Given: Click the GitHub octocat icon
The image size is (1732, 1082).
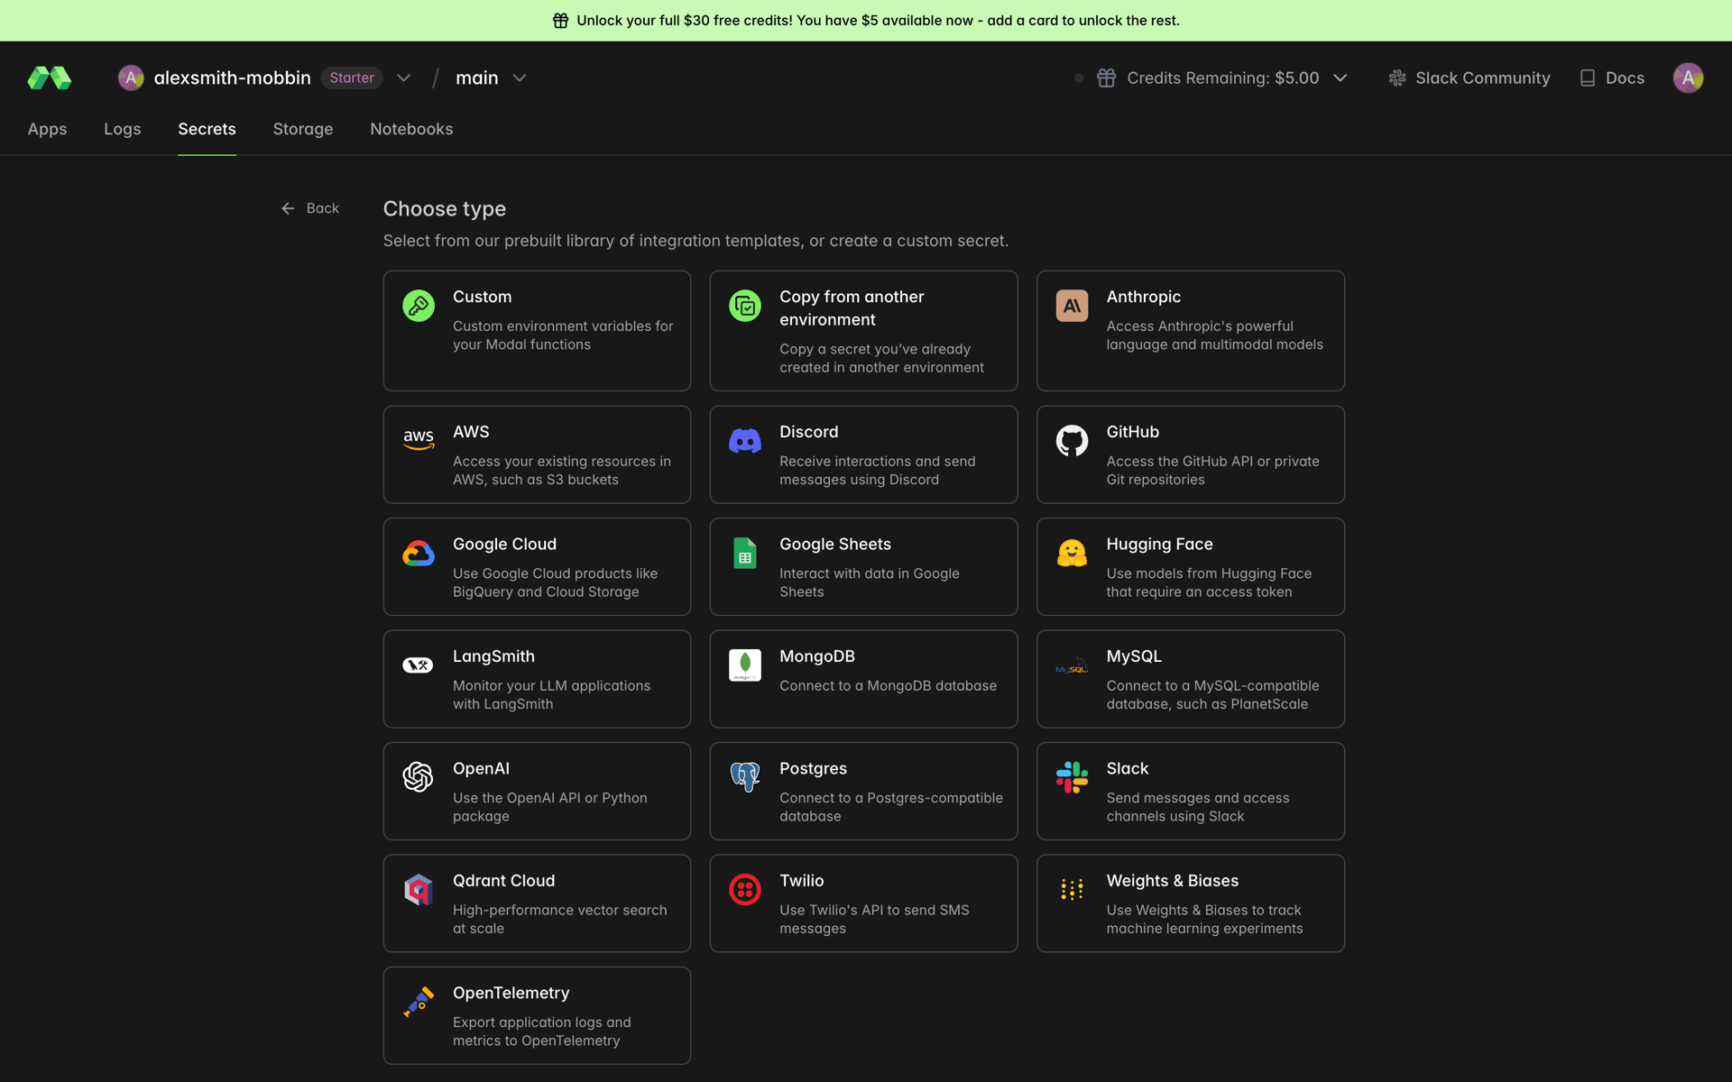Looking at the screenshot, I should tap(1072, 441).
